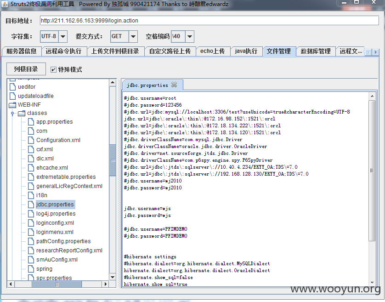This screenshot has width=385, height=302.
Task: Switch to 数据库管理 tab
Action: point(316,51)
